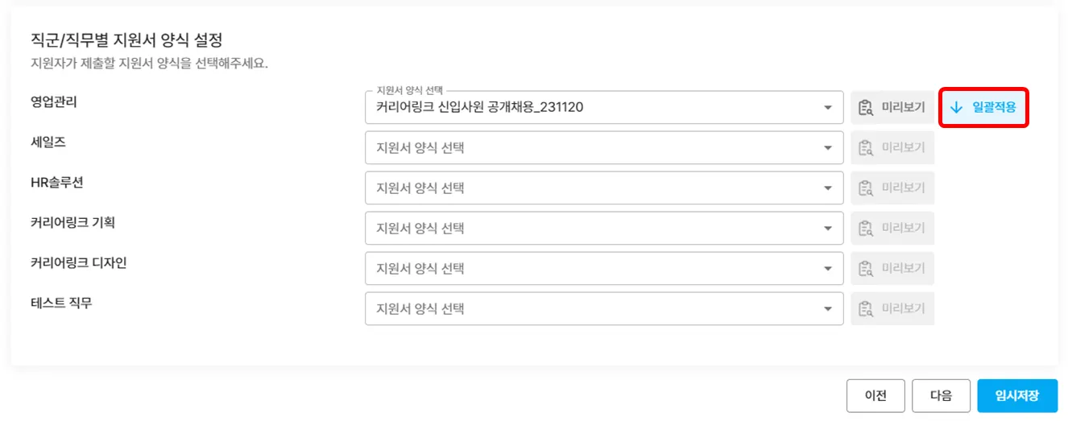This screenshot has width=1068, height=421.
Task: Expand the 세일즈 form selection dropdown
Action: pos(828,148)
